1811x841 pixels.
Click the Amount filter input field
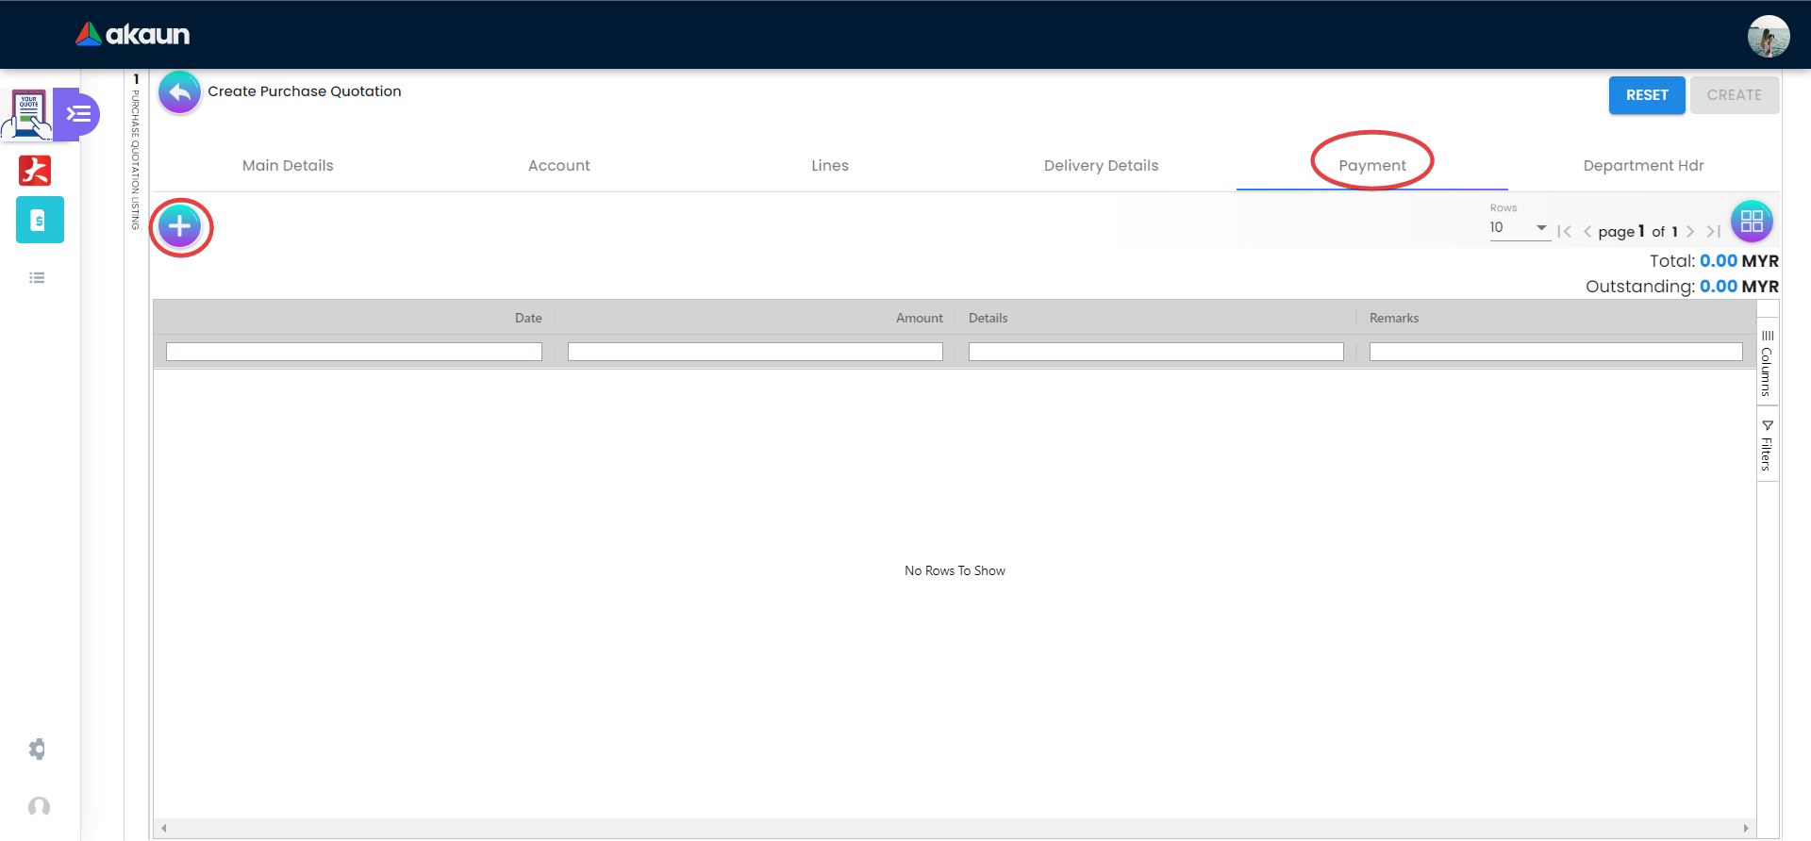coord(756,352)
